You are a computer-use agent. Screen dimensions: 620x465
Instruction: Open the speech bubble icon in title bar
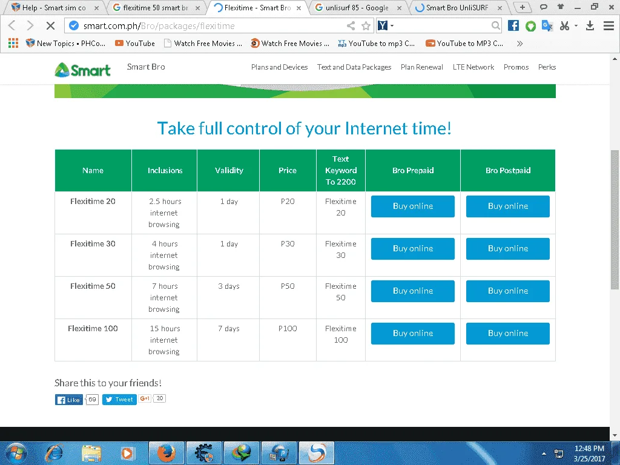pos(543,7)
